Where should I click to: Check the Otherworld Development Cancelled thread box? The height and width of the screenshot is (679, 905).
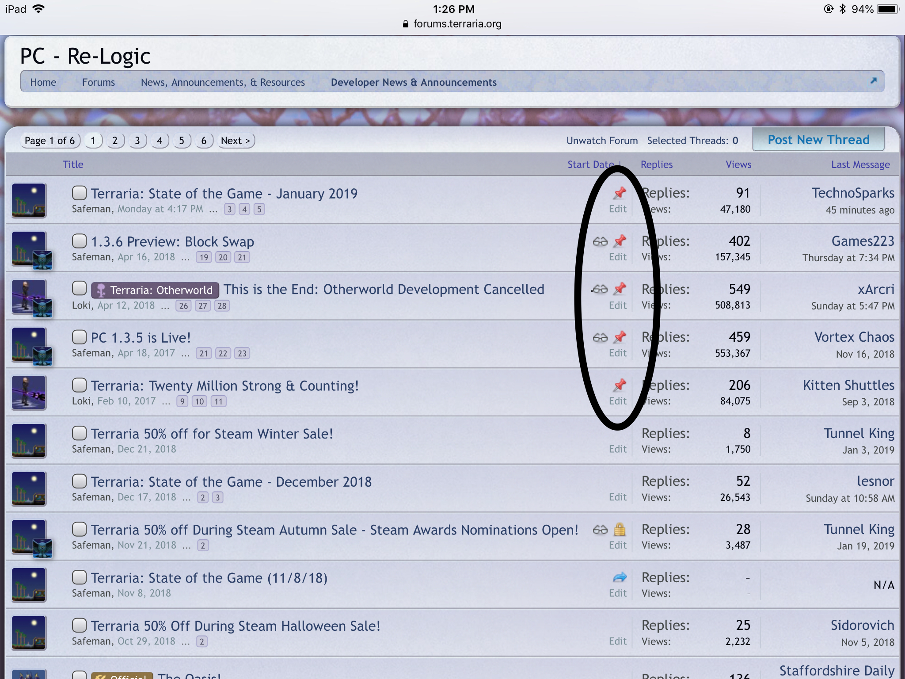[x=79, y=288]
